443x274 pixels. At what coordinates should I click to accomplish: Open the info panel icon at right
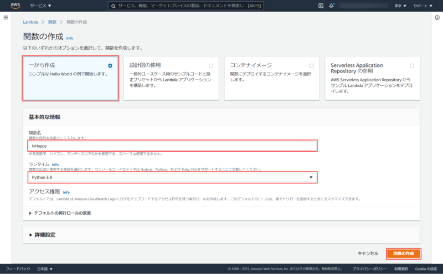(x=437, y=18)
